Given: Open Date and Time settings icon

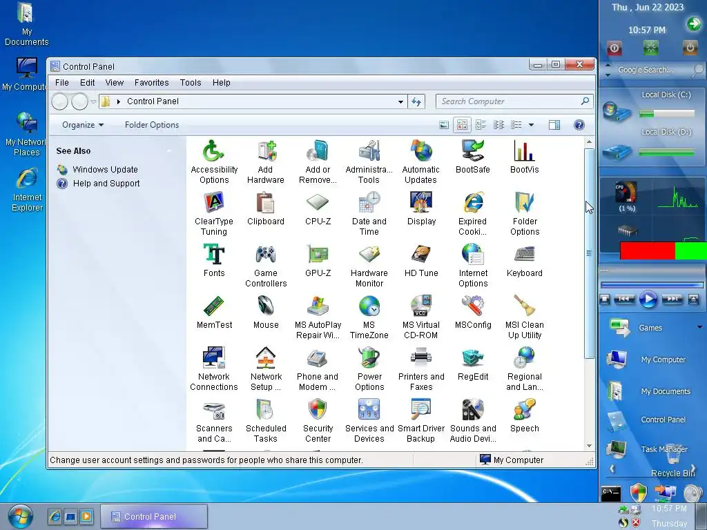Looking at the screenshot, I should [x=369, y=214].
